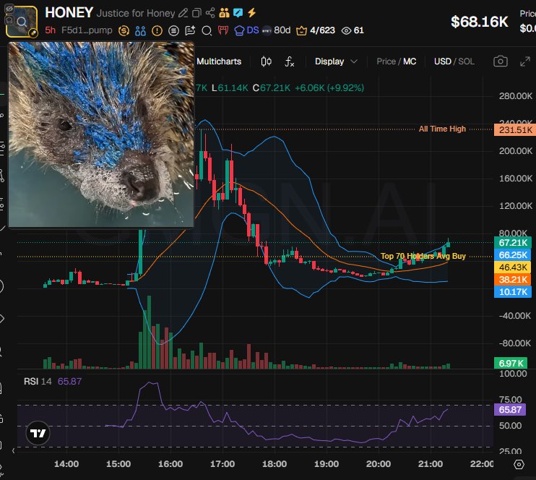Click the 231.51K all time high price tag
Screen dimensions: 536x480
point(516,130)
